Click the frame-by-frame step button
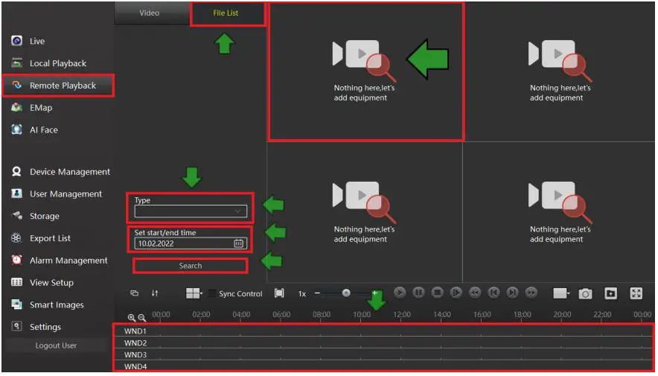This screenshot has width=658, height=376. [x=456, y=293]
